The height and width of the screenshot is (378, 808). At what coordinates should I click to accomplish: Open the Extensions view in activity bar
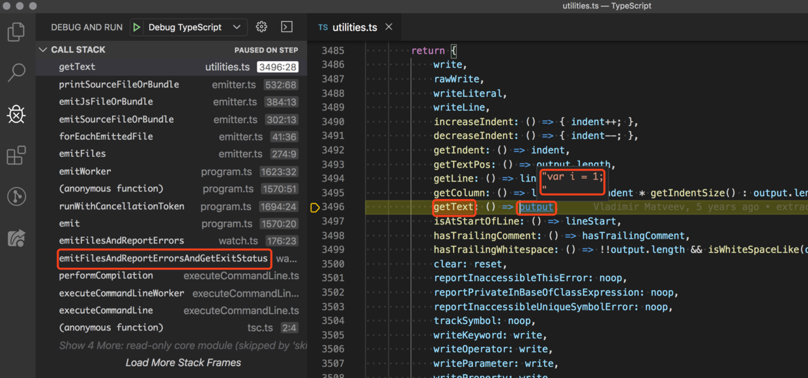[16, 155]
